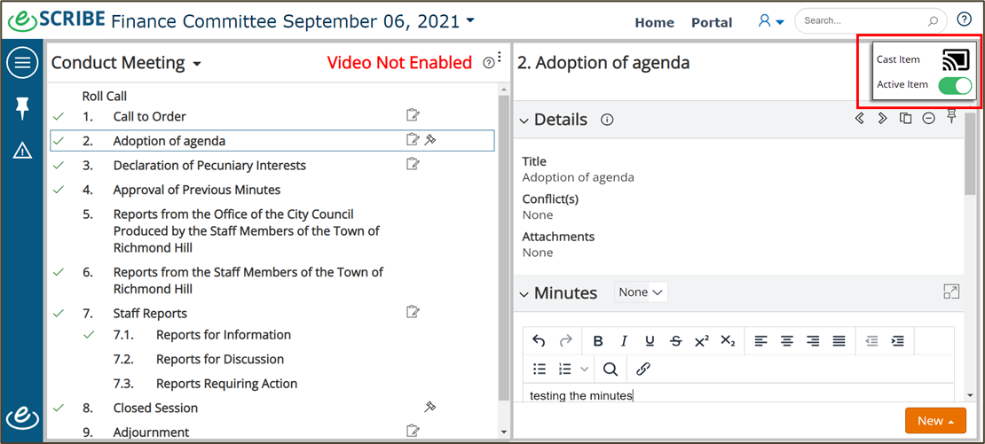Open the warning triangle alerts icon
The image size is (985, 444).
point(22,150)
